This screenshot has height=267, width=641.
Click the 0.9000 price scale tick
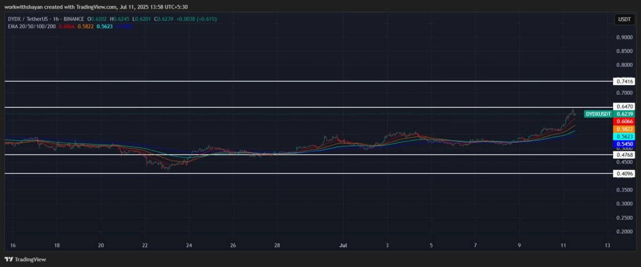click(624, 37)
